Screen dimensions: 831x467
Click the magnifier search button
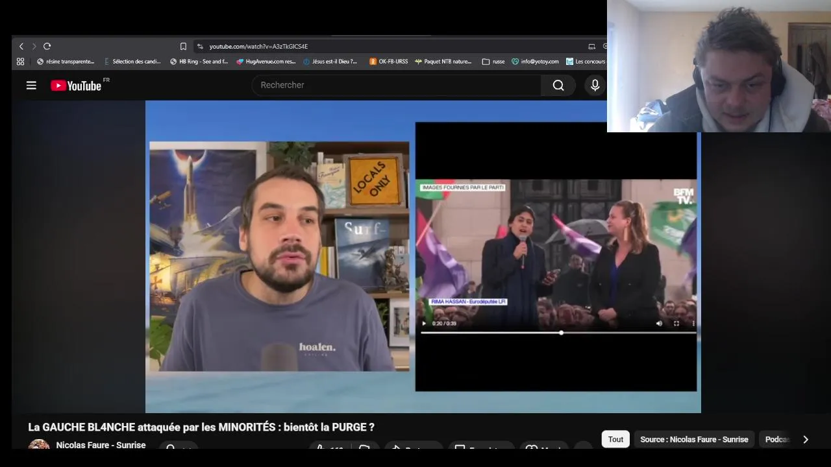558,85
